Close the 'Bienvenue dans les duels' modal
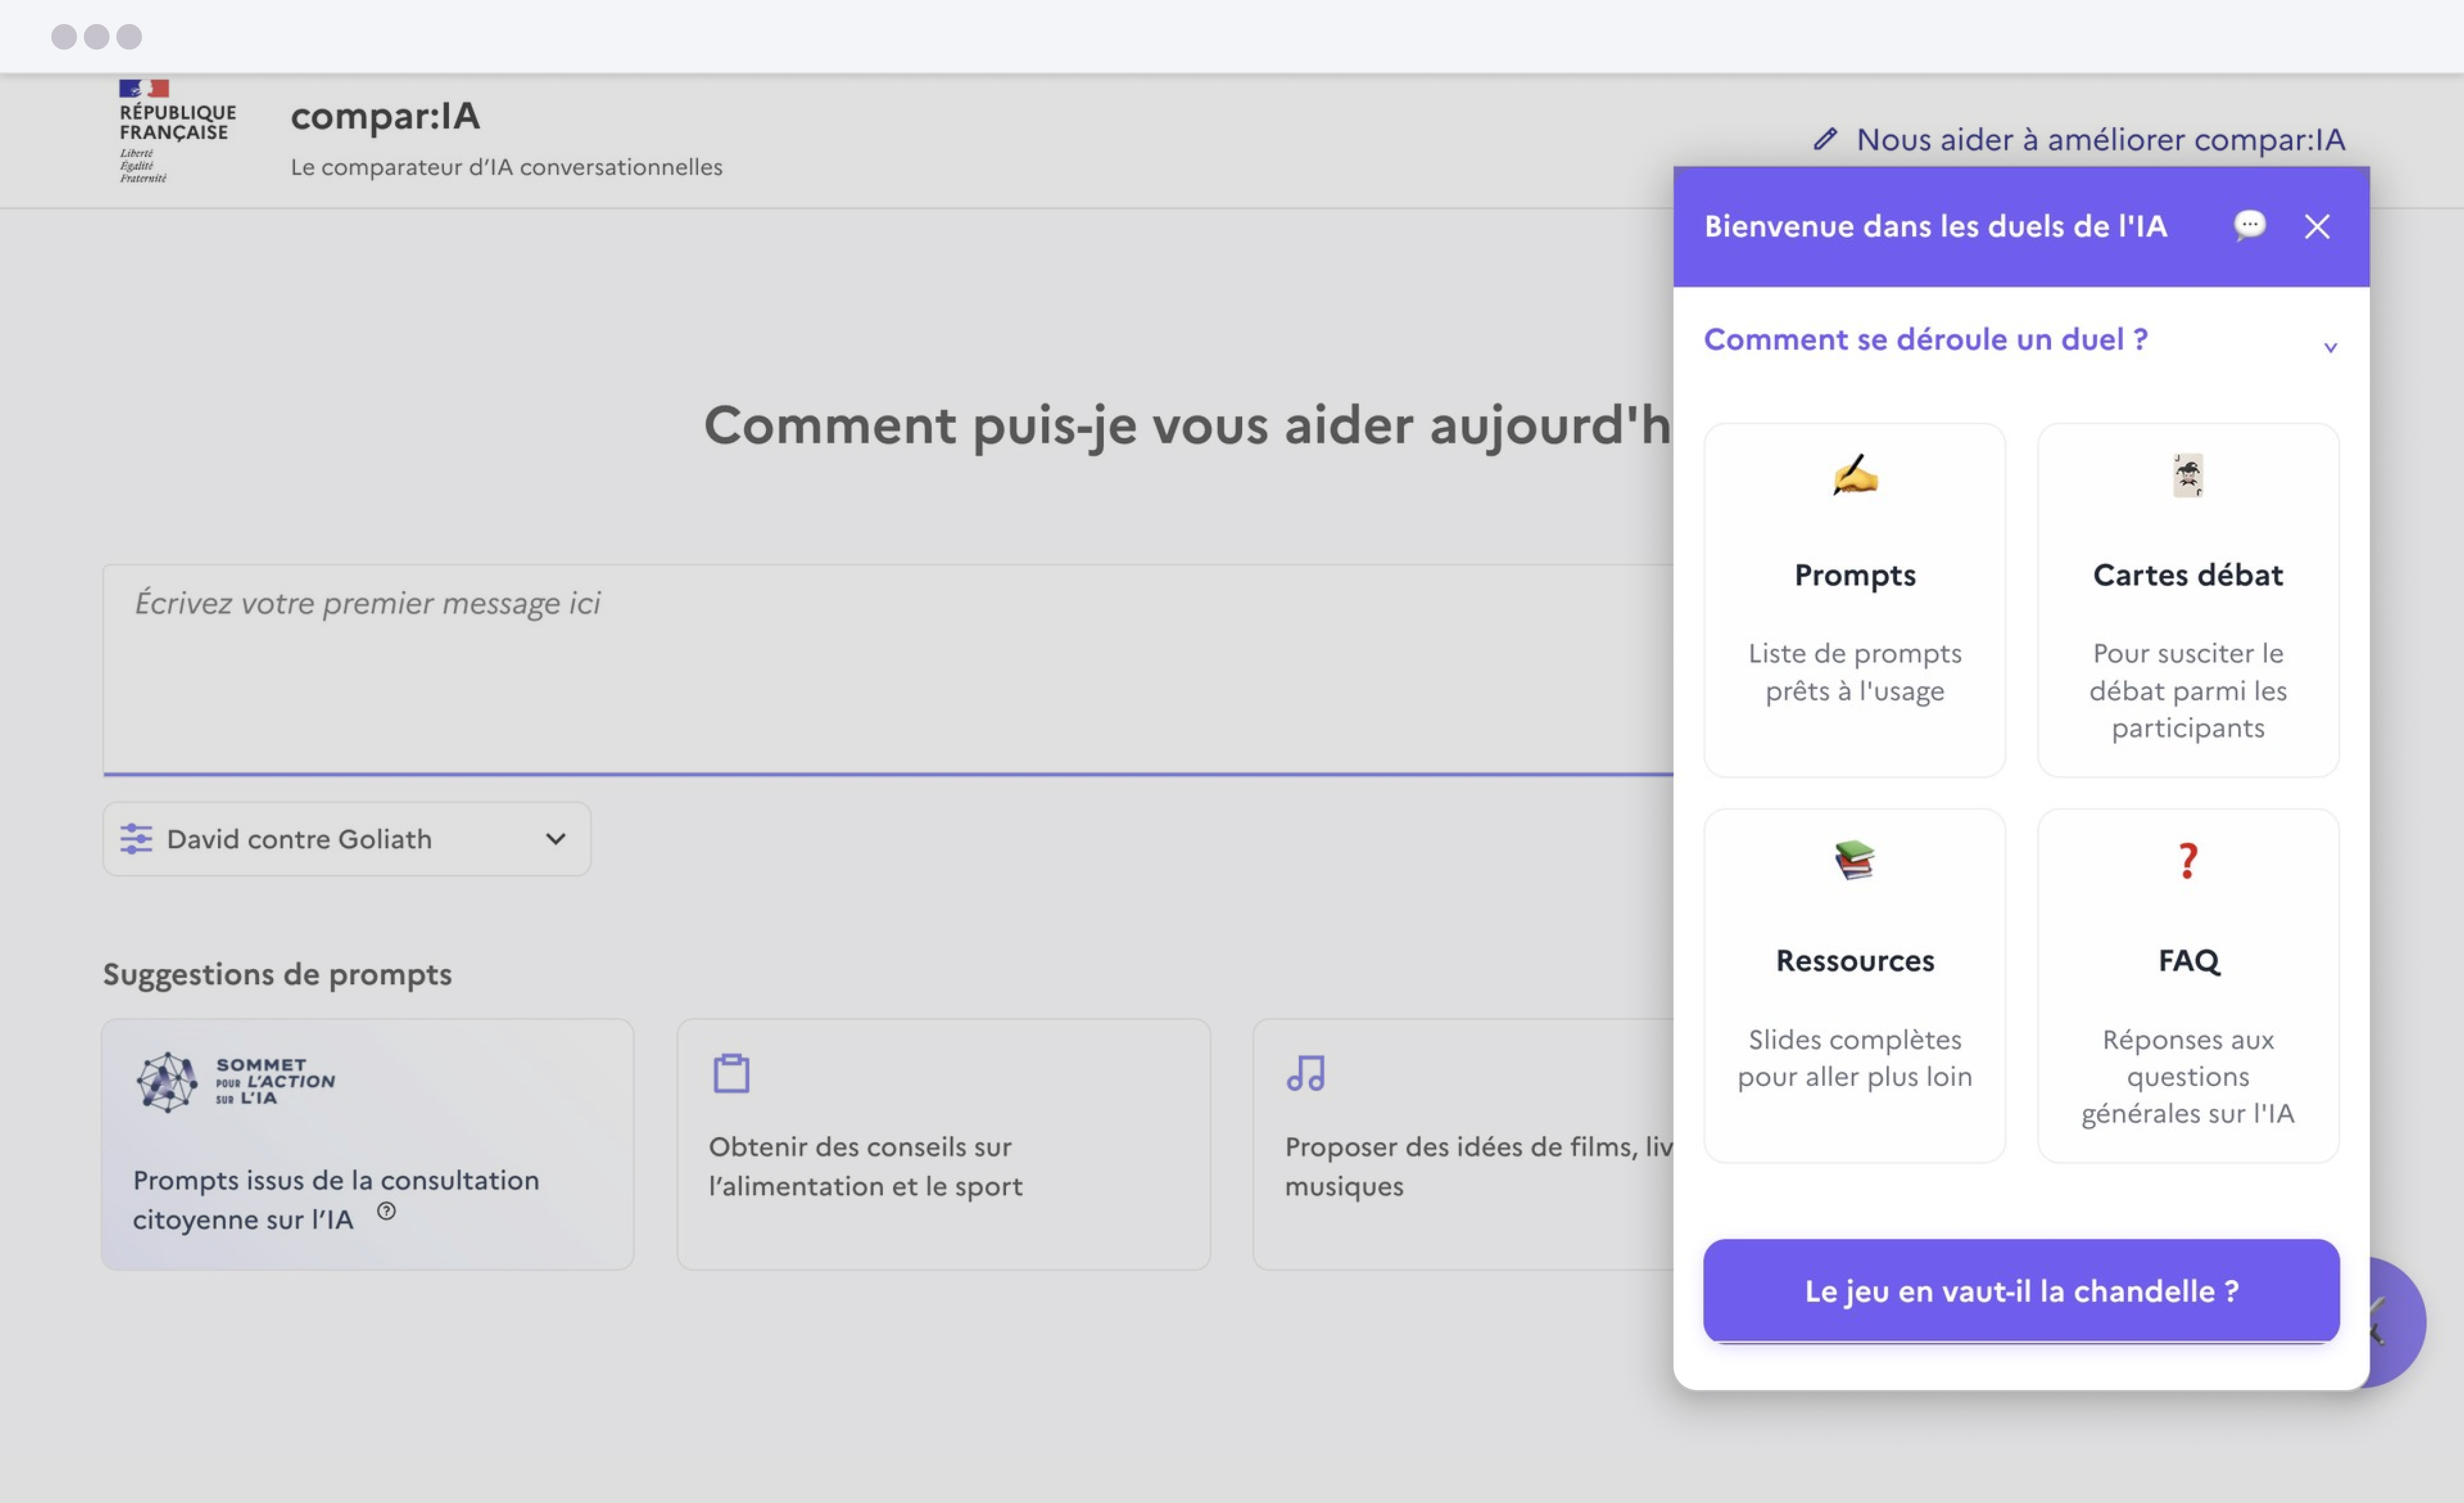 tap(2317, 227)
